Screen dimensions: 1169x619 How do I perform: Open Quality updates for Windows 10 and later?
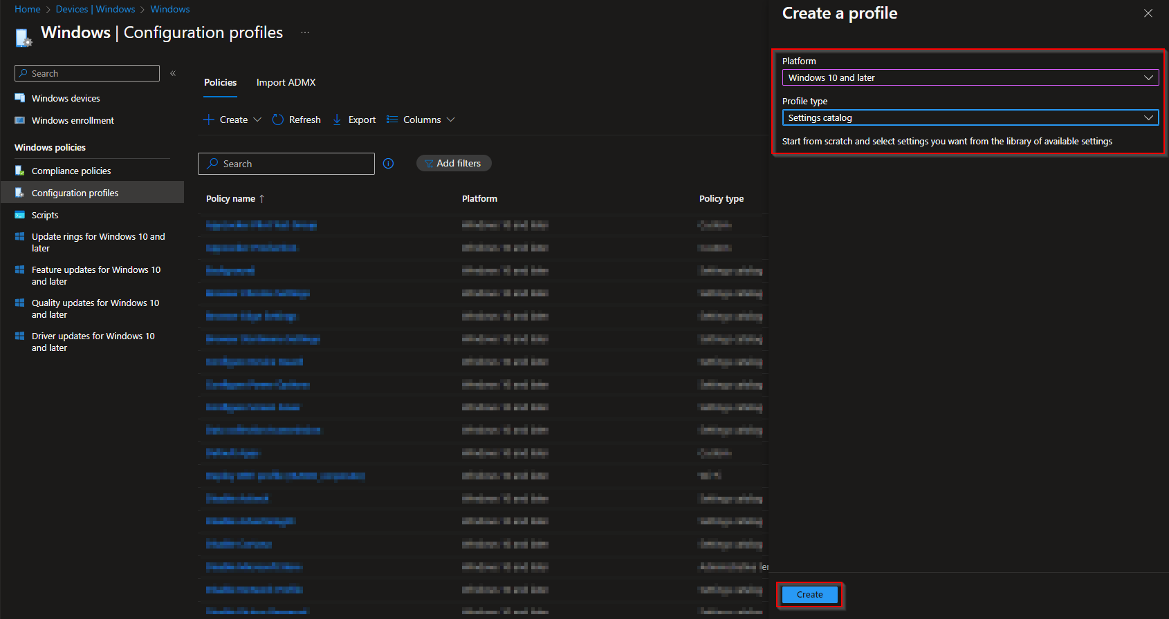coord(95,308)
